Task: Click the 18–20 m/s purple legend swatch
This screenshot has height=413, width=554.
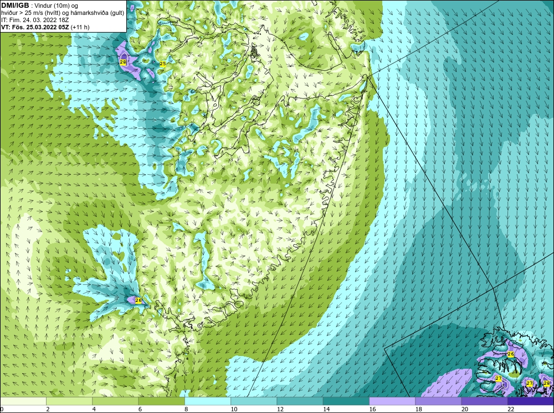Action: pos(438,401)
